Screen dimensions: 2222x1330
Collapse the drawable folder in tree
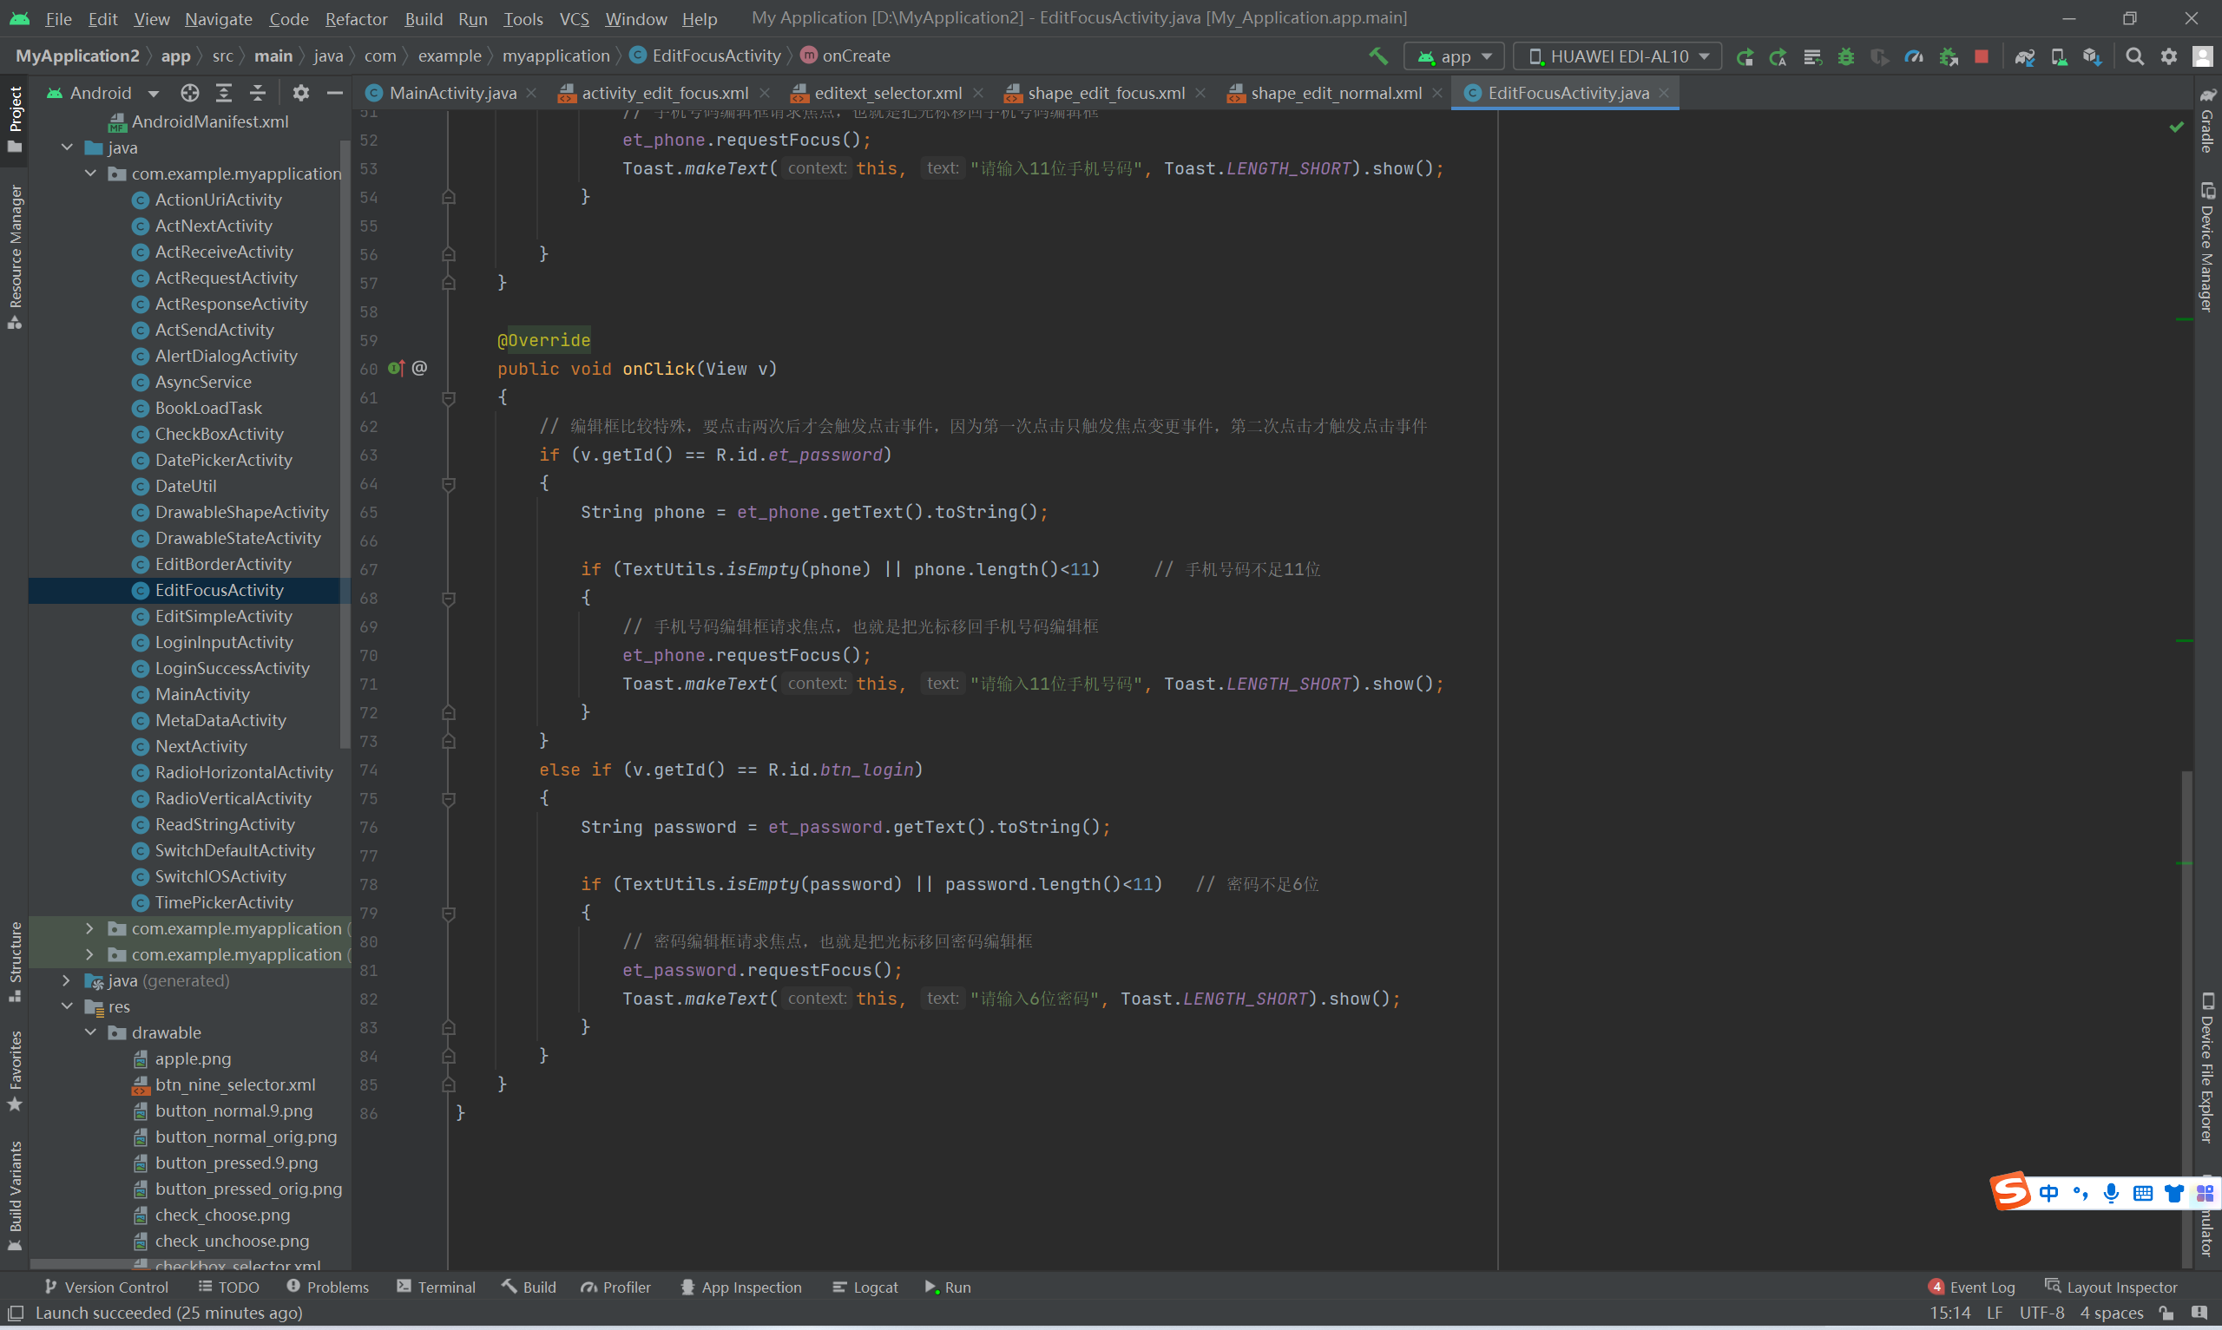click(90, 1032)
